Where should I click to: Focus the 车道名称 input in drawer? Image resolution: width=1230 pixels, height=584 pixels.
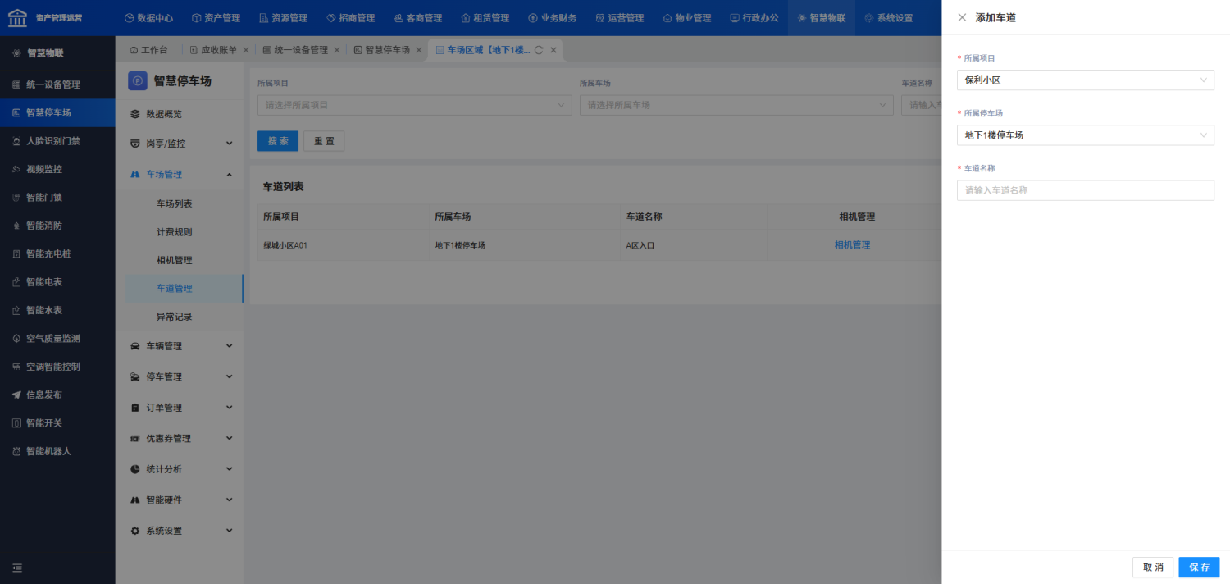pos(1085,190)
